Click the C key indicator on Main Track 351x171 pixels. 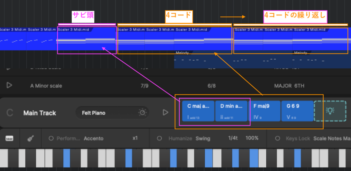(10, 113)
